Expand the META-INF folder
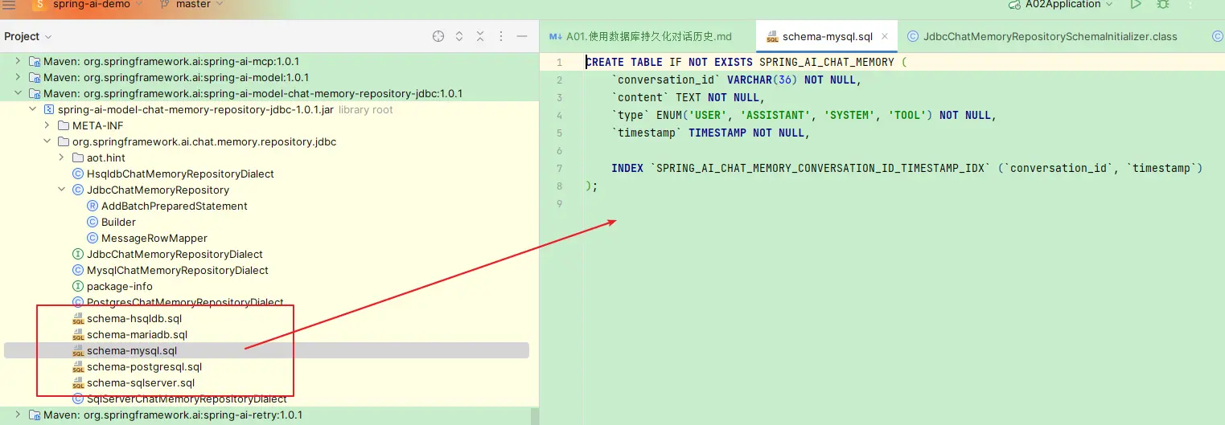This screenshot has width=1225, height=425. (x=47, y=125)
